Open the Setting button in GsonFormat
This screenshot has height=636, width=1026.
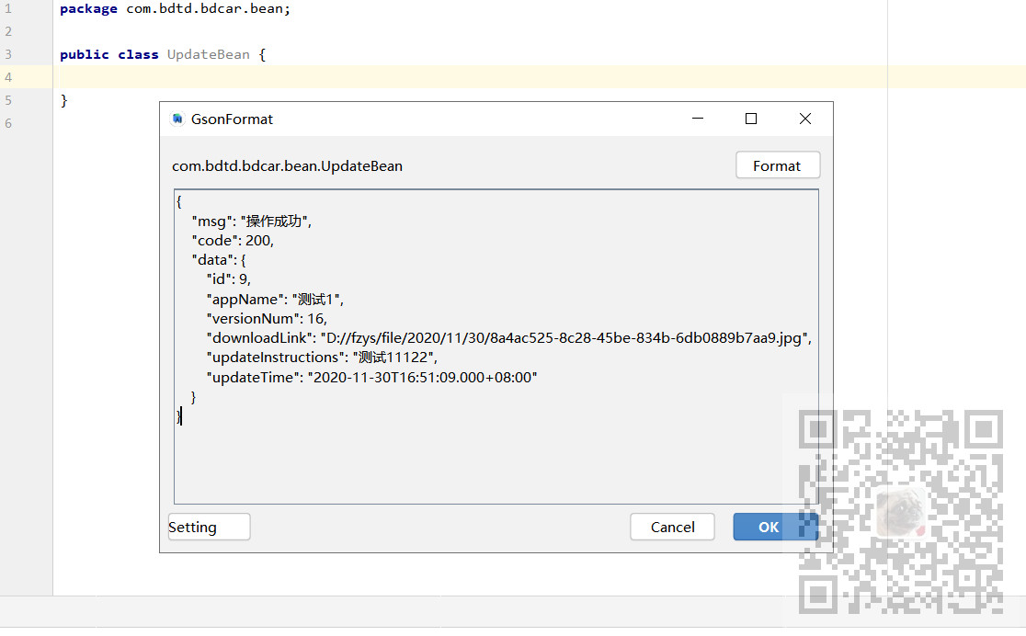click(208, 527)
